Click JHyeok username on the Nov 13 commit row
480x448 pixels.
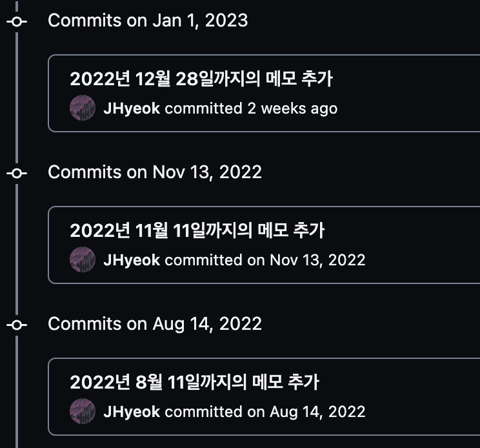tap(132, 260)
